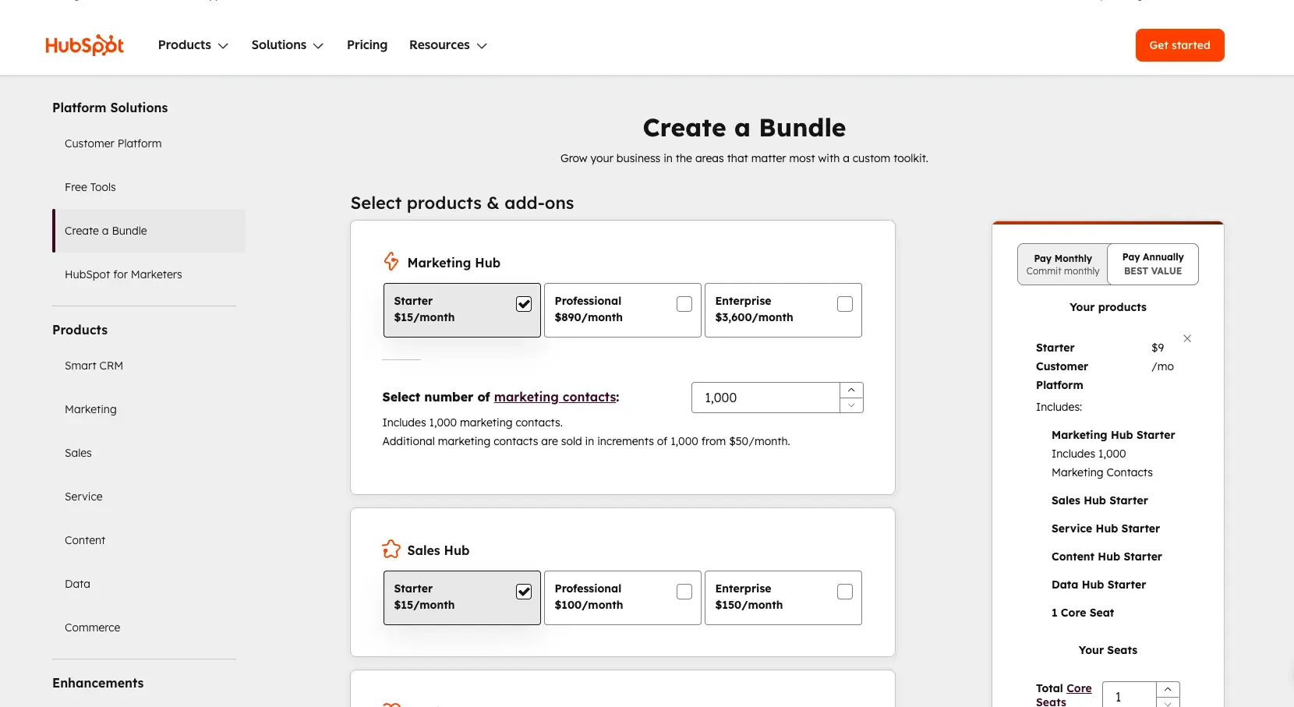This screenshot has width=1294, height=707.
Task: Open Sales product in sidebar
Action: pos(78,453)
